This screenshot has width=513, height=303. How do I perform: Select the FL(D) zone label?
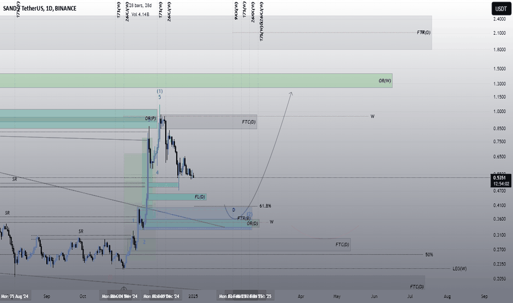(200, 197)
